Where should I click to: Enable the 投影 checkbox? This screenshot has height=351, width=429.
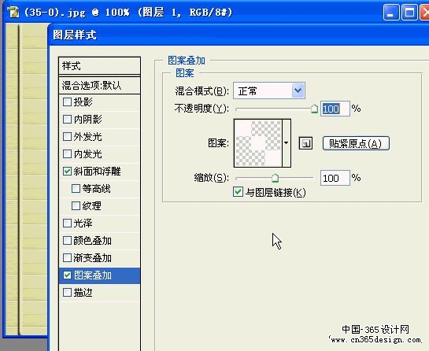[x=67, y=102]
